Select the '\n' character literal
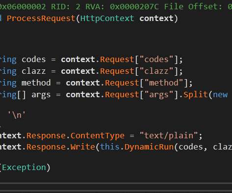Image resolution: width=232 pixels, height=193 pixels. click(17, 115)
